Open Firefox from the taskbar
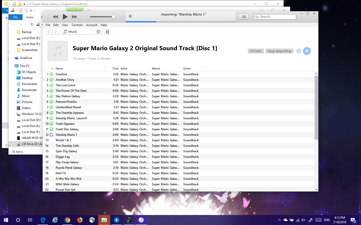 coord(80,220)
